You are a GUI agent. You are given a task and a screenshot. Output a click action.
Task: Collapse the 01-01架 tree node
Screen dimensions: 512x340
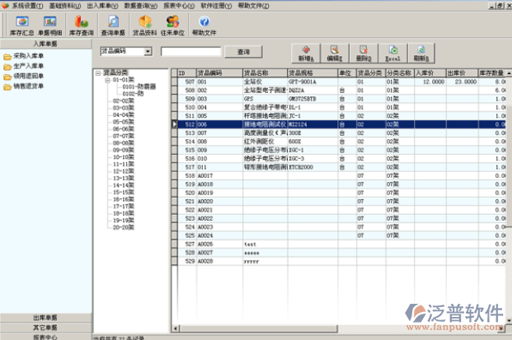106,79
